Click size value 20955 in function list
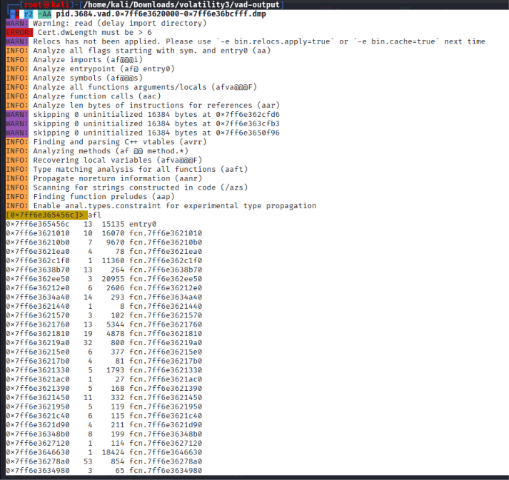 pos(113,279)
